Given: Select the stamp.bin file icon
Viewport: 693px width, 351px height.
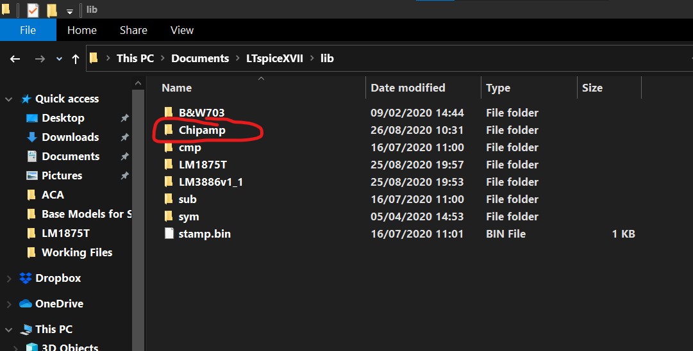Looking at the screenshot, I should (x=169, y=233).
